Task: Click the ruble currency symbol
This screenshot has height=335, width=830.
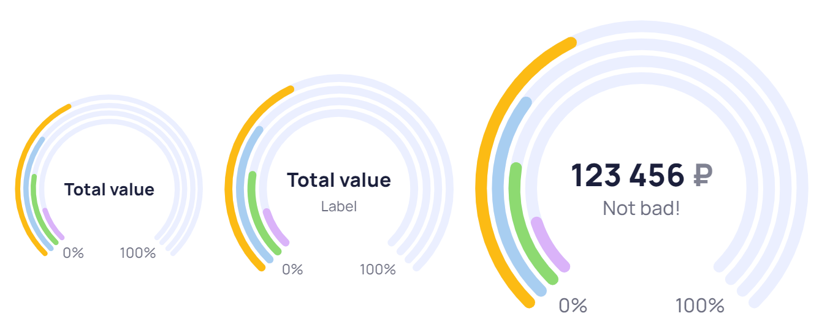Action: coord(702,176)
